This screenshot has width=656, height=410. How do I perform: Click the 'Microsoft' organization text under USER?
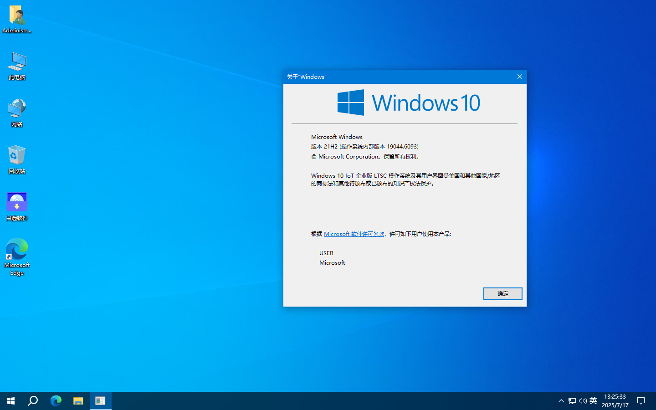pos(332,263)
